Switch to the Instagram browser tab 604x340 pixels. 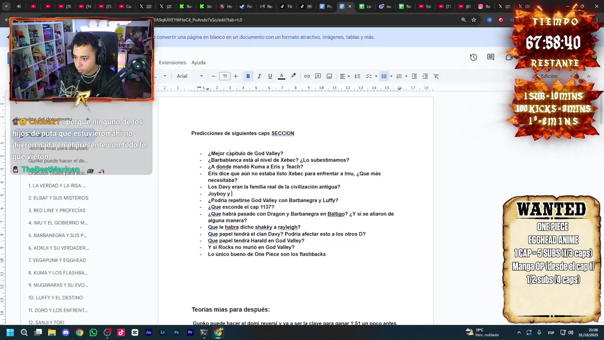[x=484, y=7]
